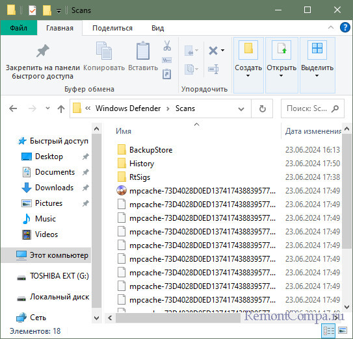The height and width of the screenshot is (339, 353).
Task: Click the Pin to Quick access pushpin icon
Action: [x=42, y=51]
